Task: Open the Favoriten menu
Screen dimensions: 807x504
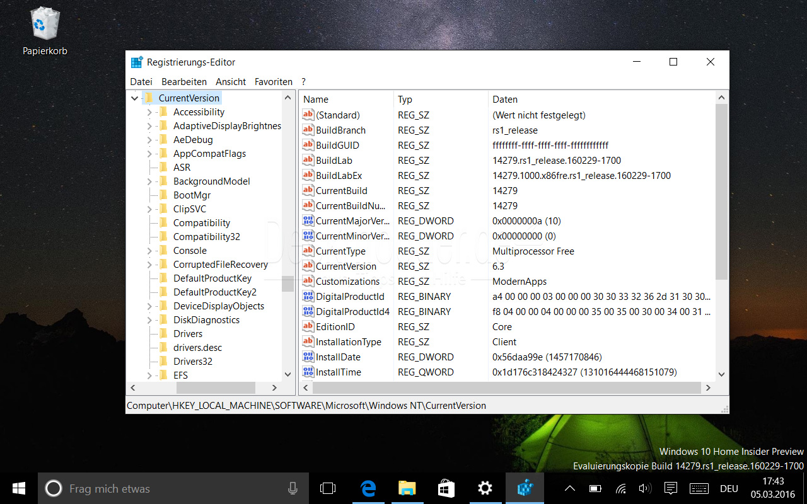Action: (x=274, y=82)
